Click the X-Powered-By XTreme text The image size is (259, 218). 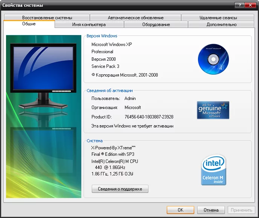(x=113, y=147)
